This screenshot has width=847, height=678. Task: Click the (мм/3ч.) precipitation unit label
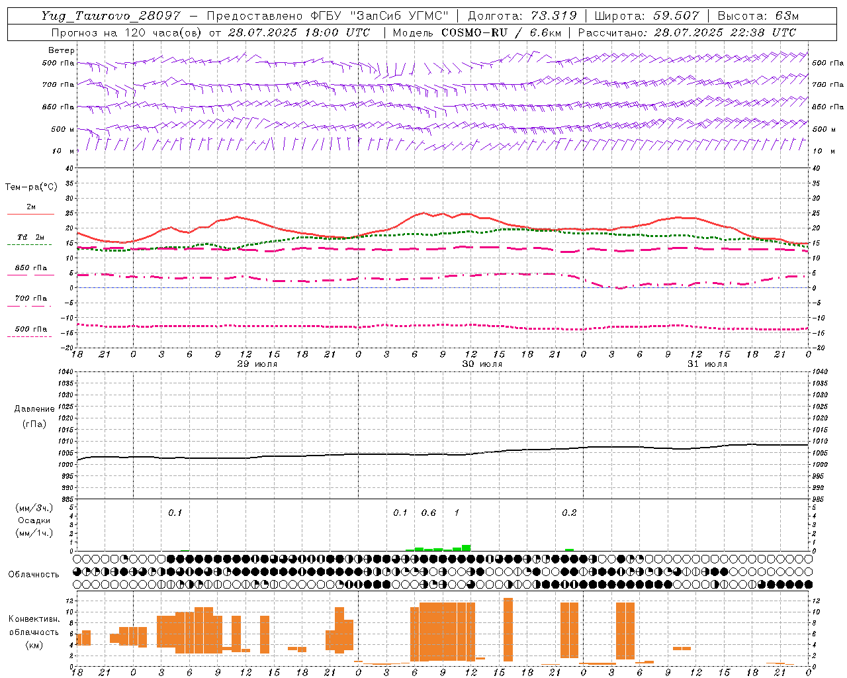click(34, 508)
